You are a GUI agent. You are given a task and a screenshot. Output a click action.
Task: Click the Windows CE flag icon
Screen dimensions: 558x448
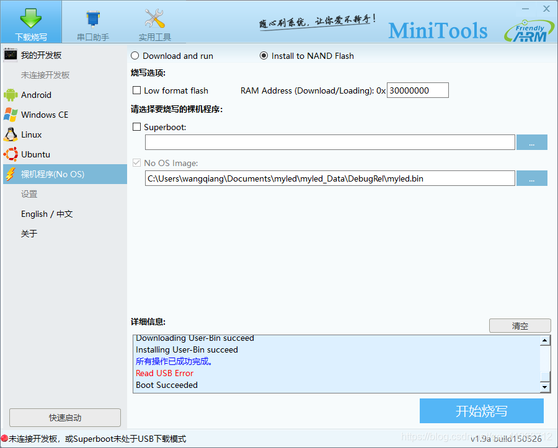pyautogui.click(x=11, y=115)
